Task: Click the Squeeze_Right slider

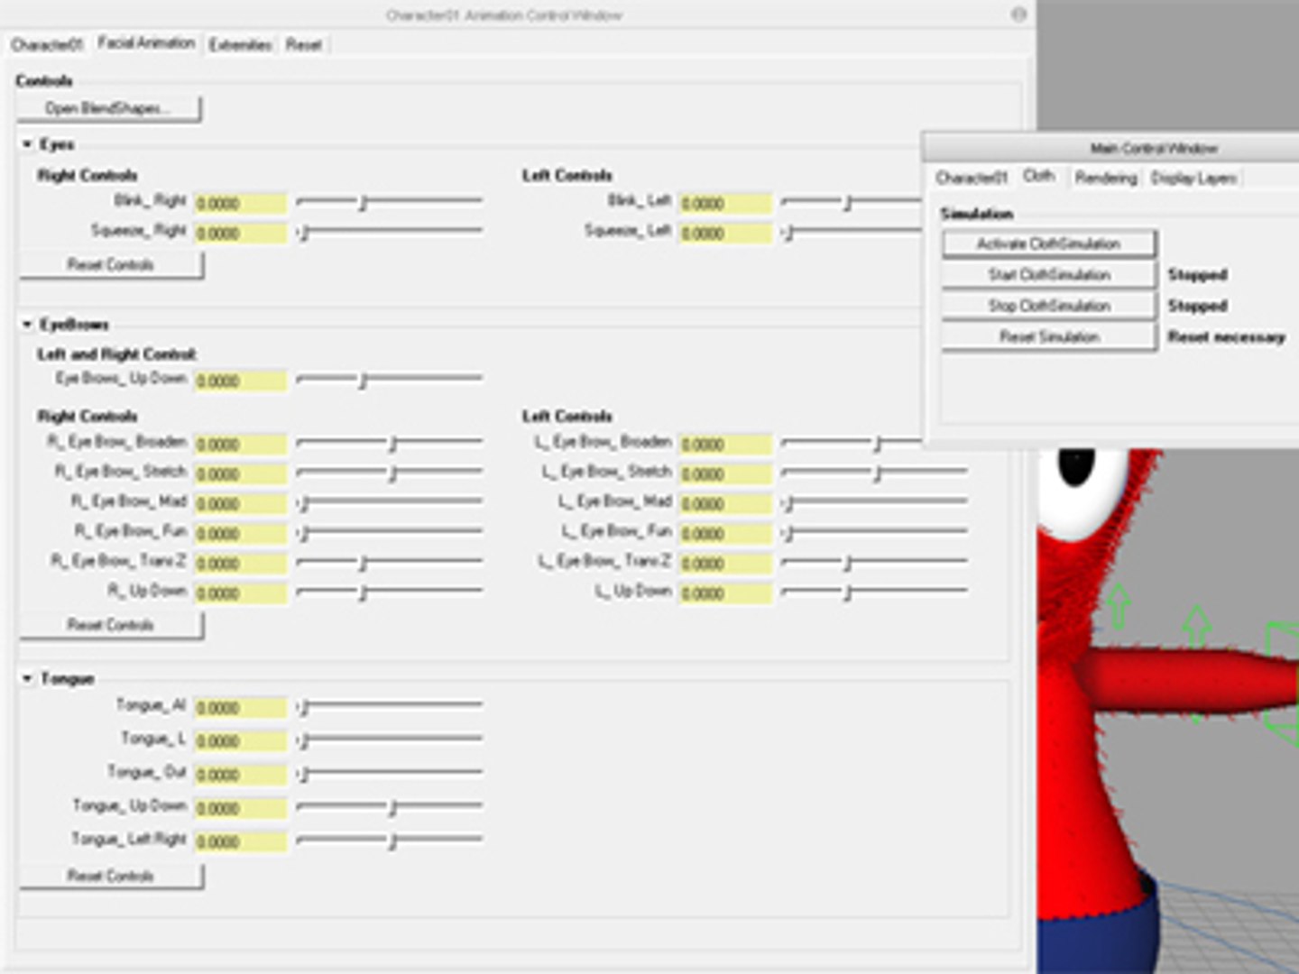Action: 390,233
